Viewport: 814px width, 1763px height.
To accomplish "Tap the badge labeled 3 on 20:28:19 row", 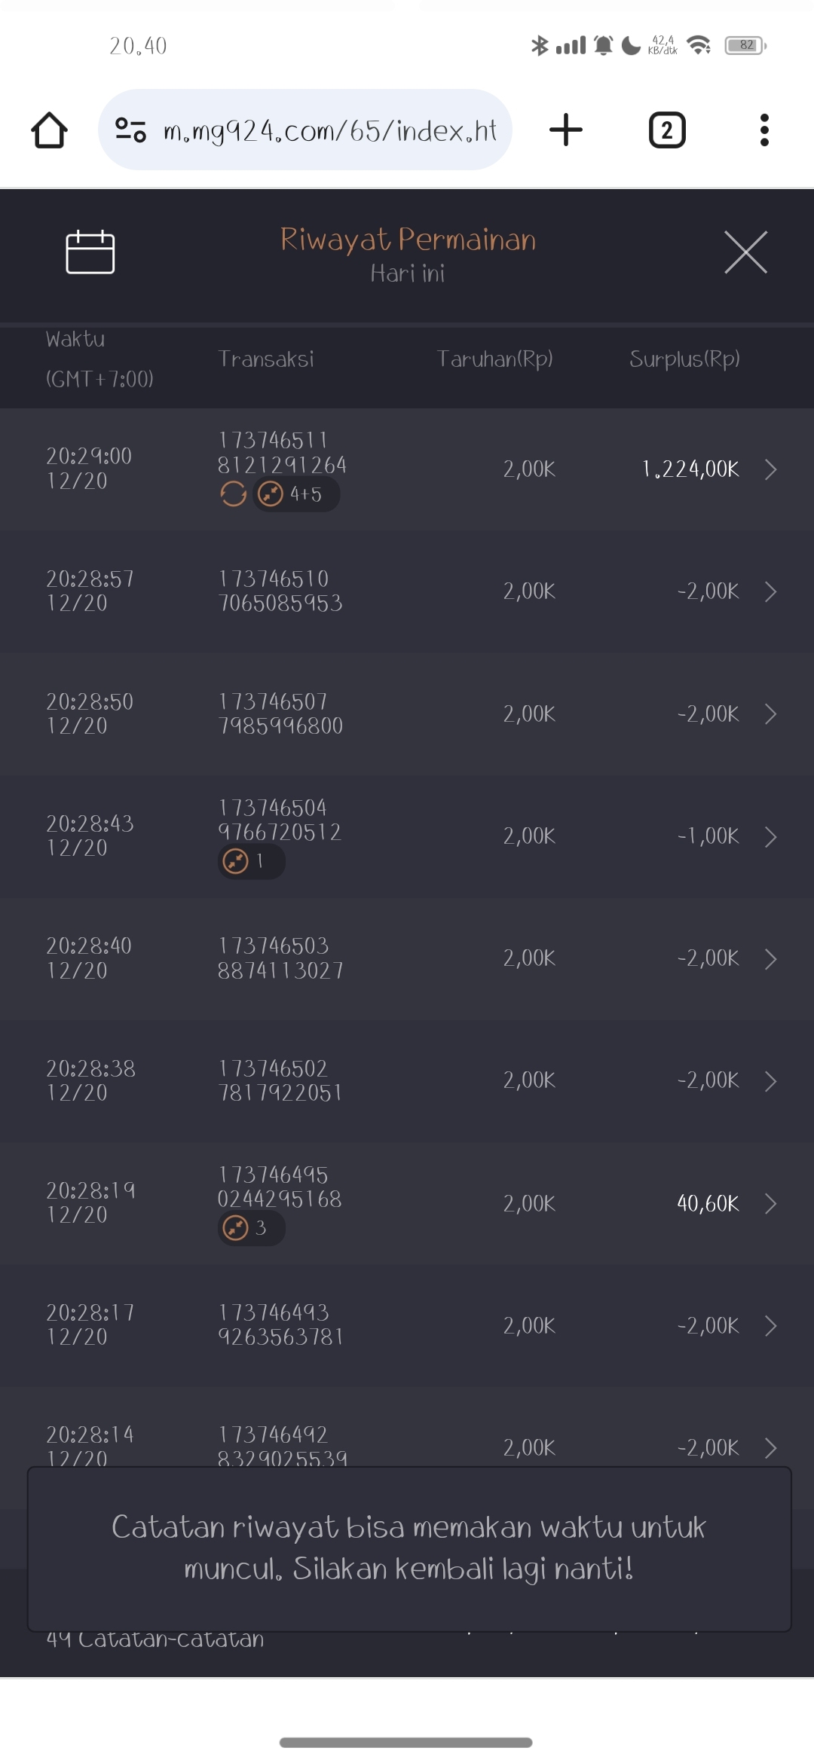I will click(251, 1228).
